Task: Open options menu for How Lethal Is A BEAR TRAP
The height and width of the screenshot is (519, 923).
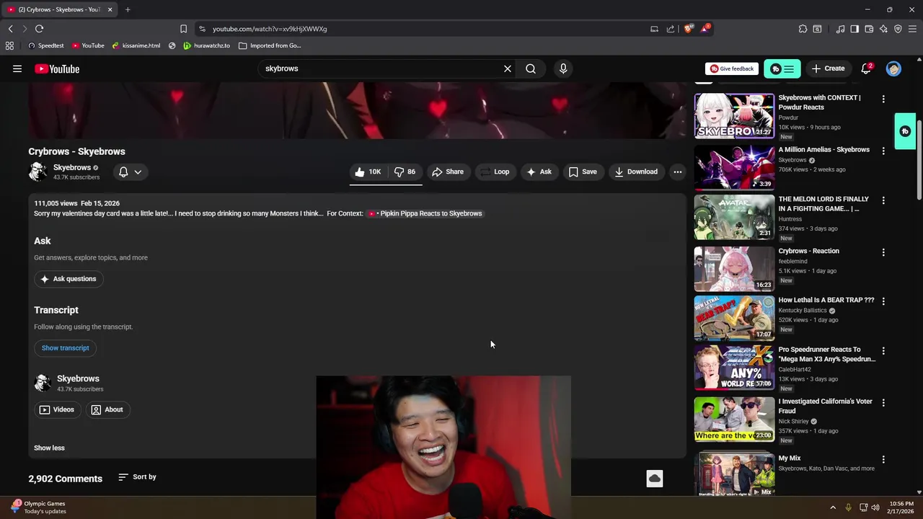Action: pos(883,301)
